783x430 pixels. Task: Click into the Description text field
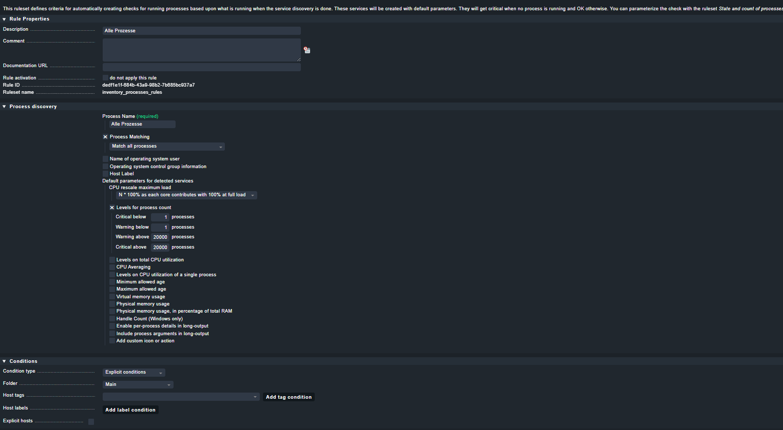point(201,31)
